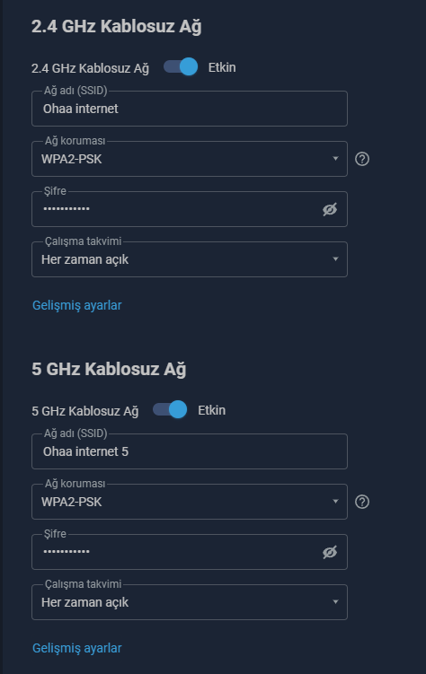Open Gelişmiş ayarlar under 2.4 GHz section
The height and width of the screenshot is (674, 426).
pyautogui.click(x=77, y=305)
